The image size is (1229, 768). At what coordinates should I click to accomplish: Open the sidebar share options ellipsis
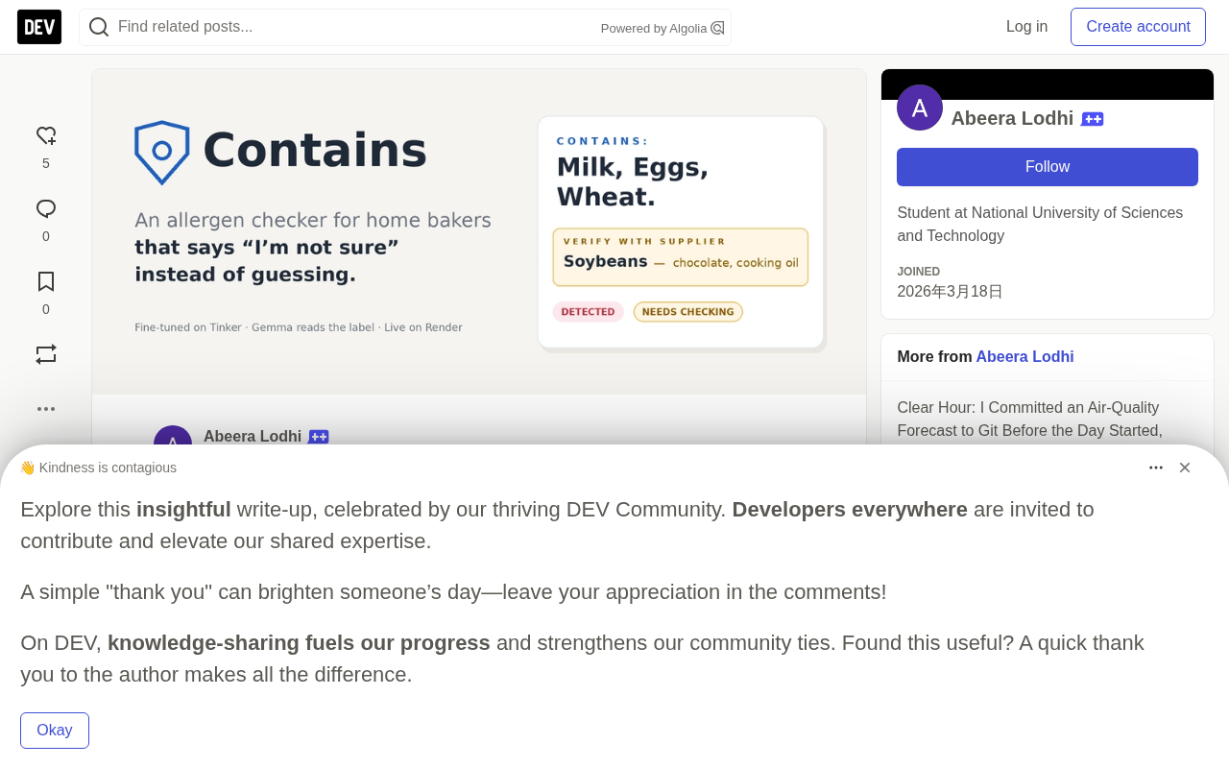click(x=46, y=409)
